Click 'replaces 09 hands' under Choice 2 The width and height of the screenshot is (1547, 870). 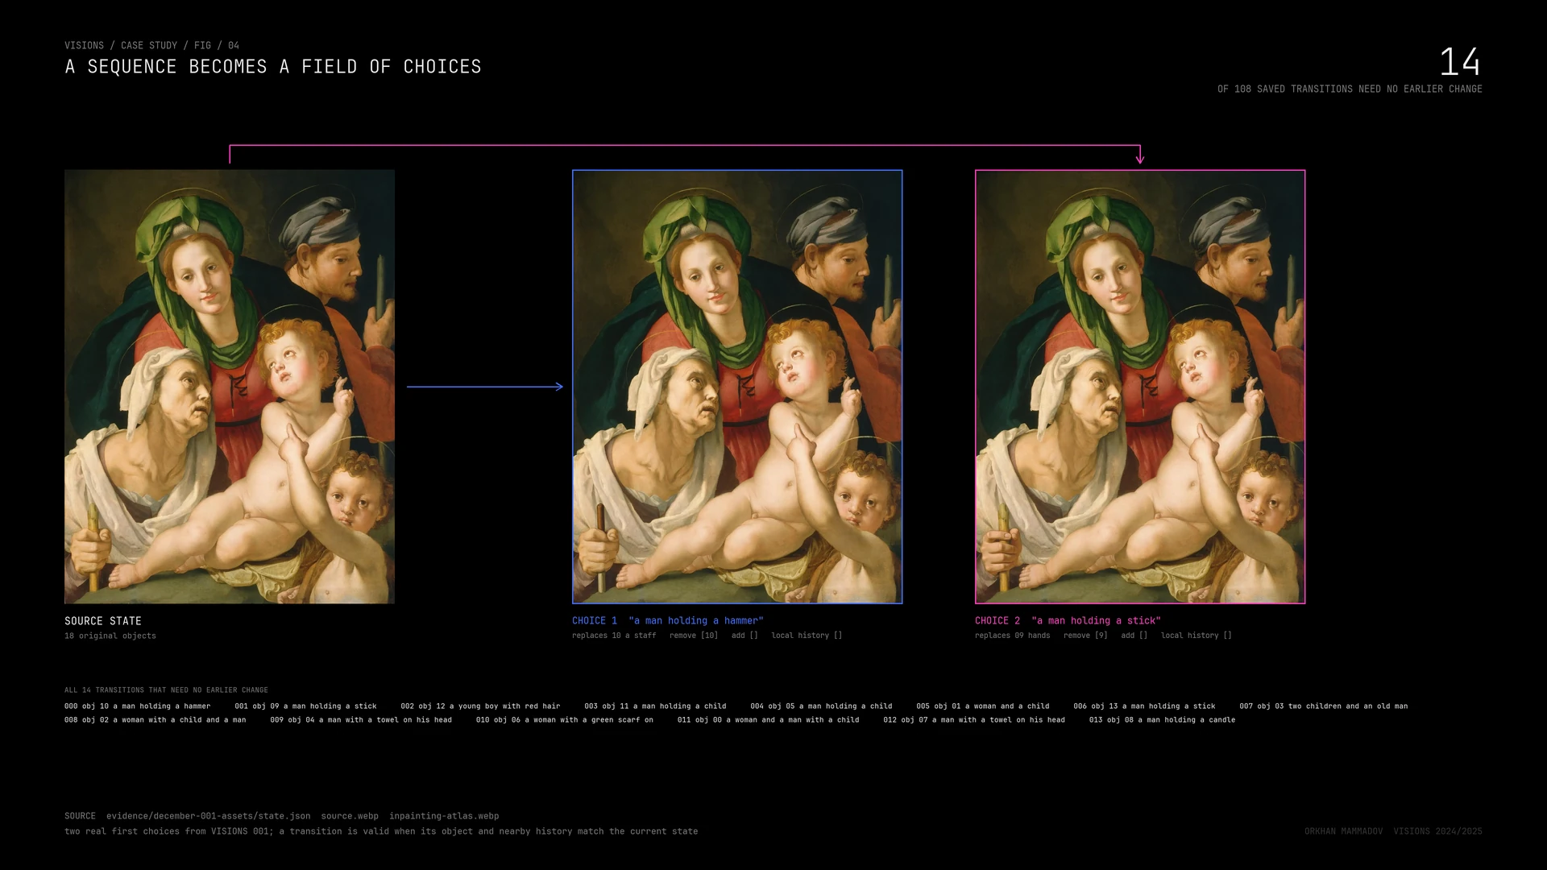(x=1012, y=636)
